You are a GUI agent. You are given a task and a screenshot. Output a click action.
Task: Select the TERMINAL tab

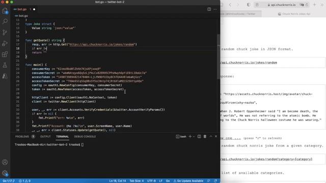click(x=62, y=137)
